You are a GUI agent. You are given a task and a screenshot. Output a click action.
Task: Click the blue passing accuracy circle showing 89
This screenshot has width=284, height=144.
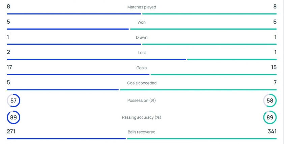[x=13, y=118]
